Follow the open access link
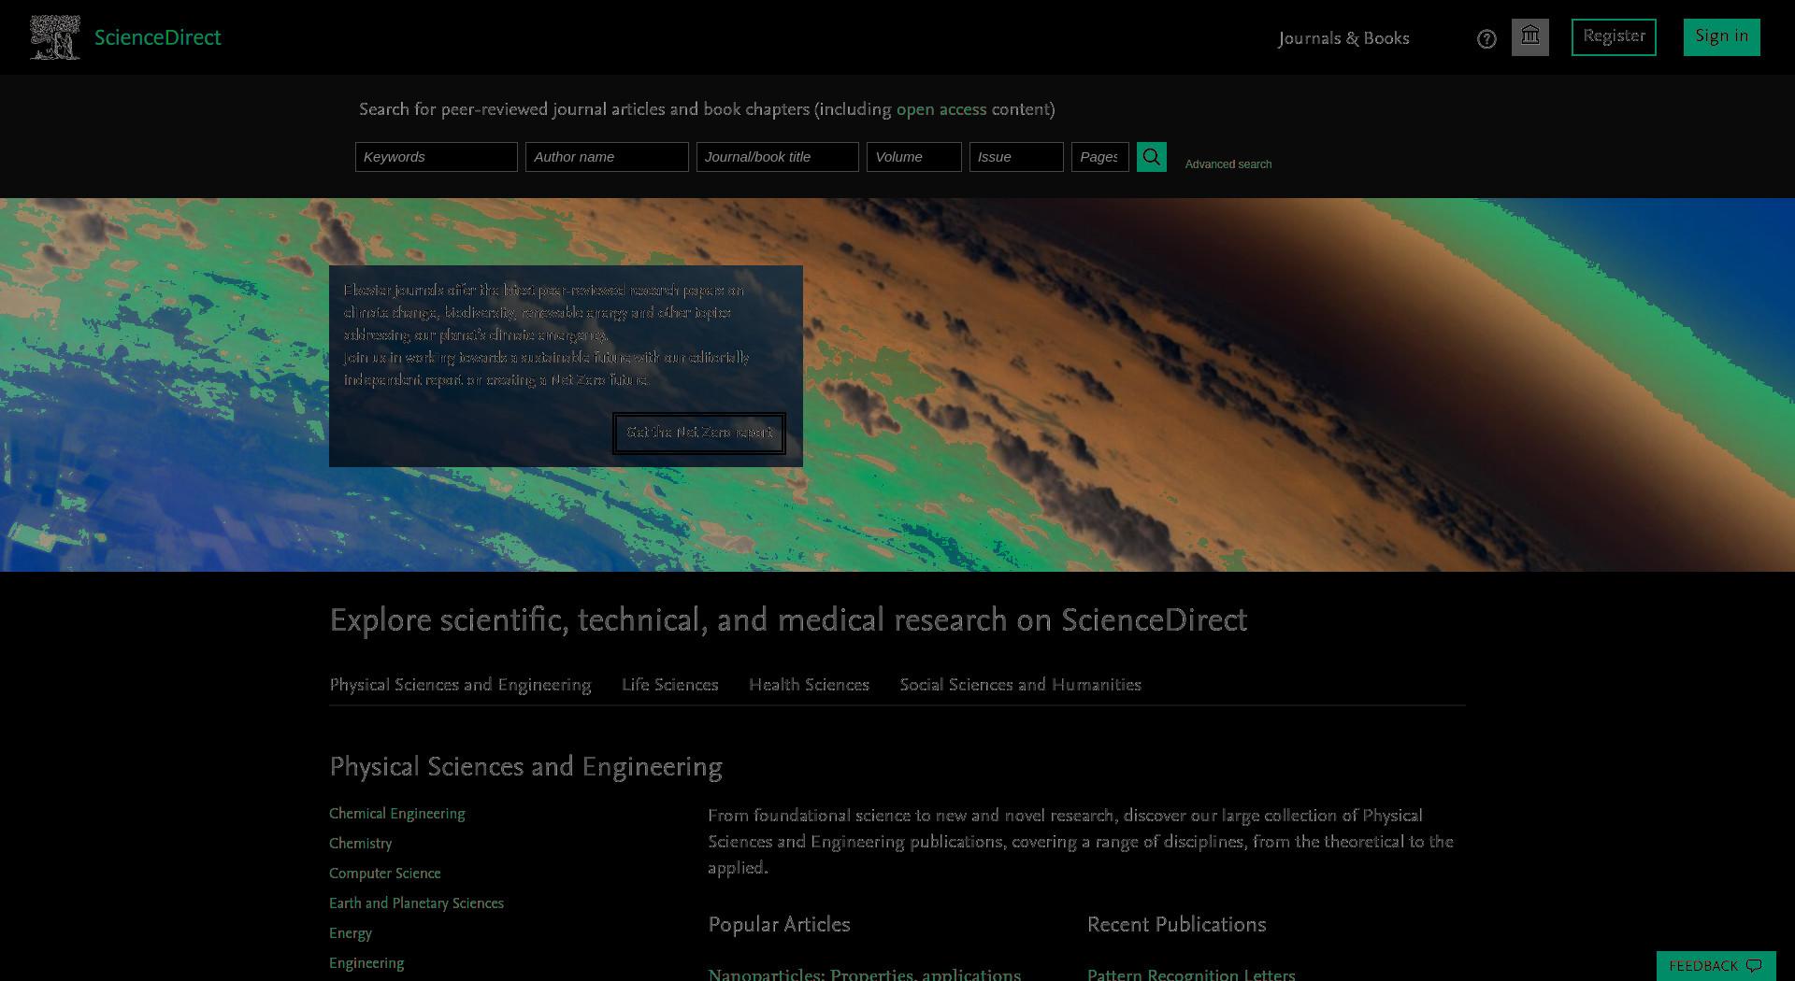This screenshot has height=981, width=1795. pyautogui.click(x=941, y=109)
